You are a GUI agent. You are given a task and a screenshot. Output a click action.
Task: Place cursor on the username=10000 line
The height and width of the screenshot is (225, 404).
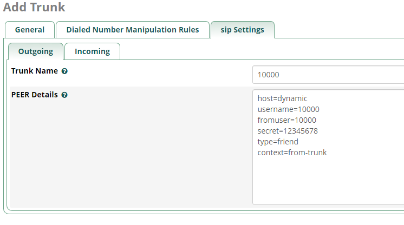pyautogui.click(x=288, y=109)
